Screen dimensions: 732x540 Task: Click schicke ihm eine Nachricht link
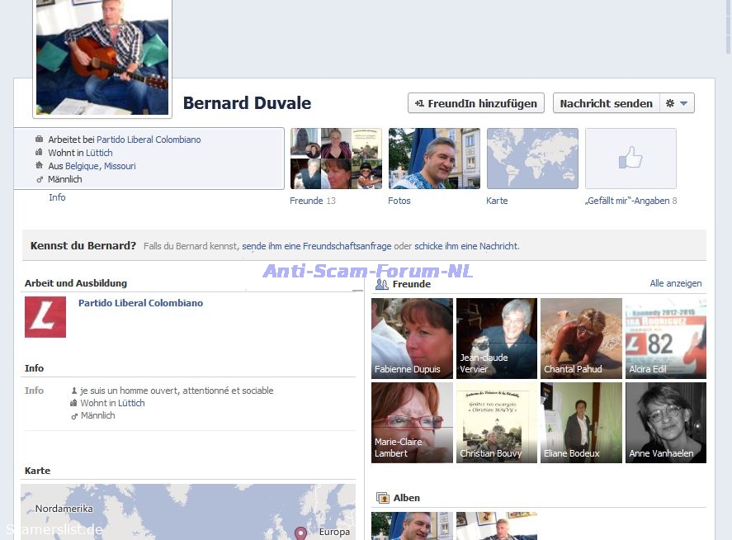(x=466, y=246)
